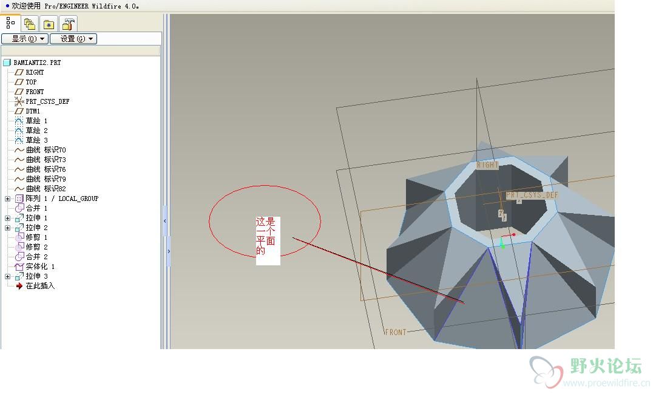656x394 pixels.
Task: Click the 实体化 1 solidify icon
Action: point(19,267)
